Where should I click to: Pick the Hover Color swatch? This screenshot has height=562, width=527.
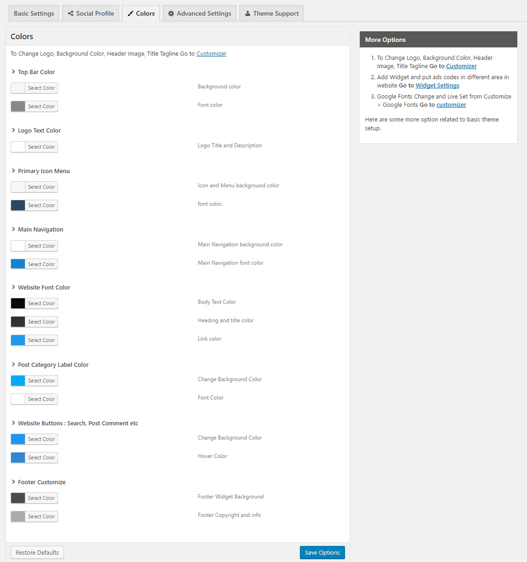coord(18,458)
